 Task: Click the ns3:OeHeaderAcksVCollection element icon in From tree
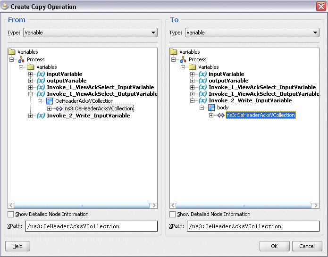tap(59, 108)
